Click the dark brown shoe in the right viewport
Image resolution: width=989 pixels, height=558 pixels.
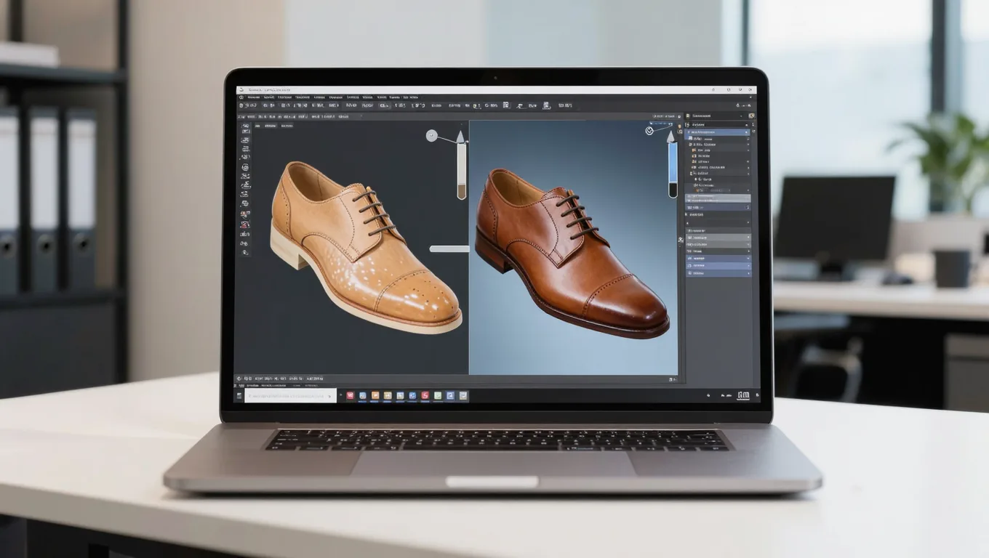572,252
